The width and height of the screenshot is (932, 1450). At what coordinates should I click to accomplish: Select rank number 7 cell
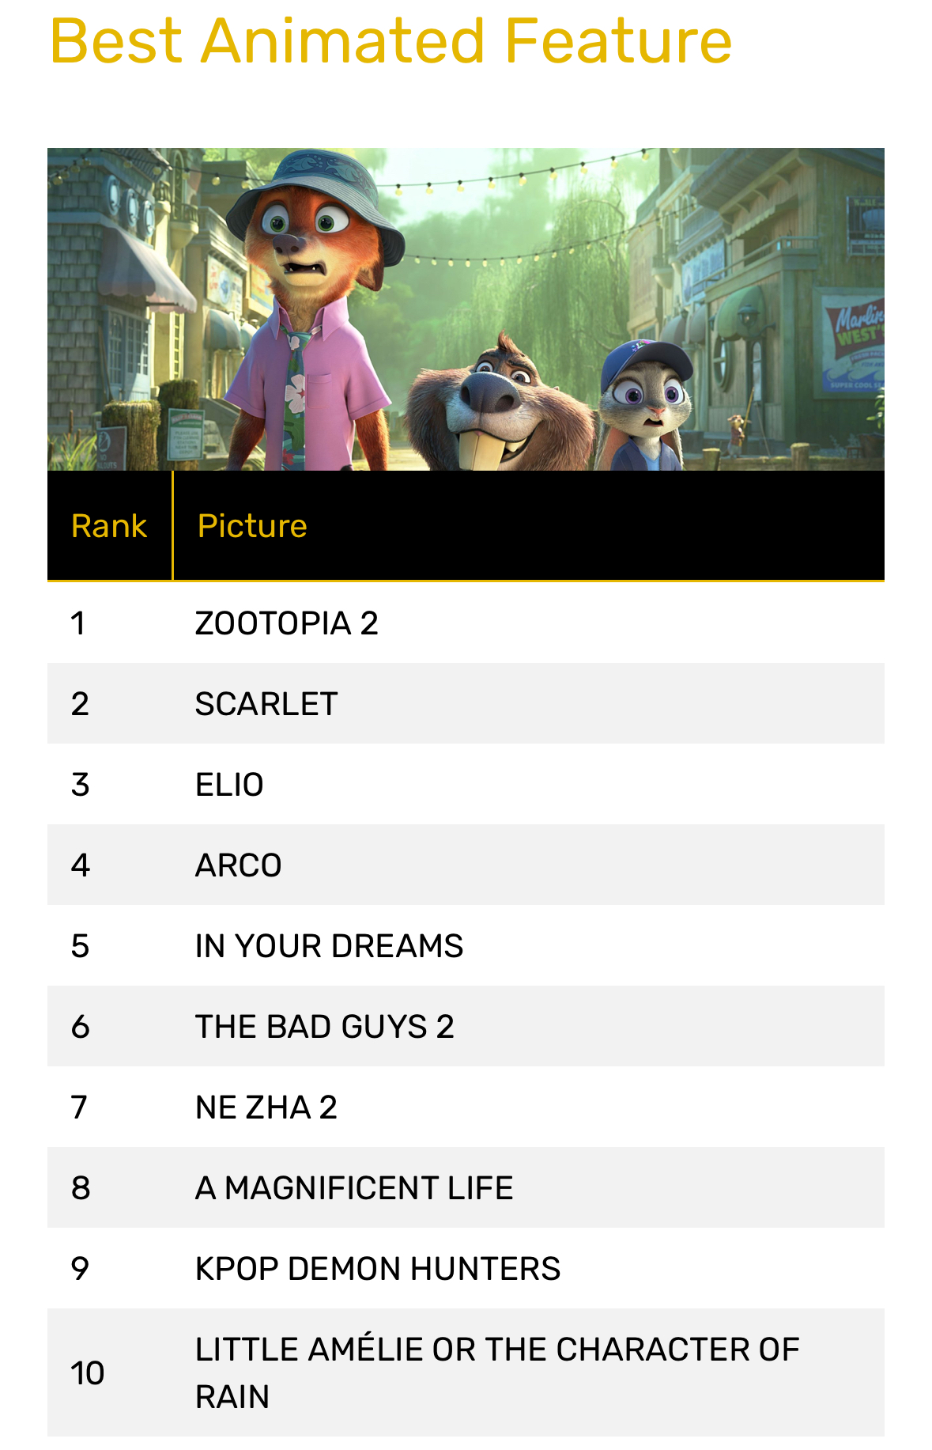pos(79,1107)
